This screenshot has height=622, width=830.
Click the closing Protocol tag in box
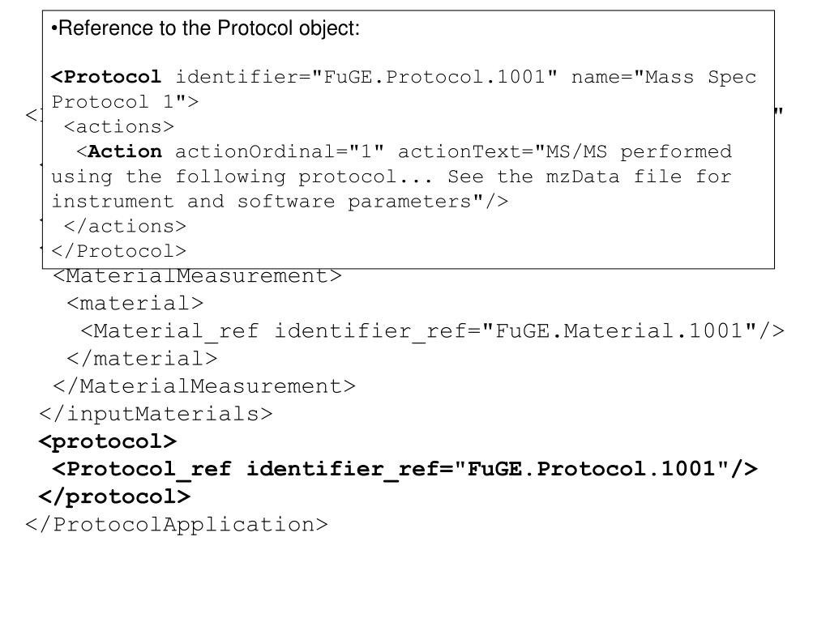118,251
